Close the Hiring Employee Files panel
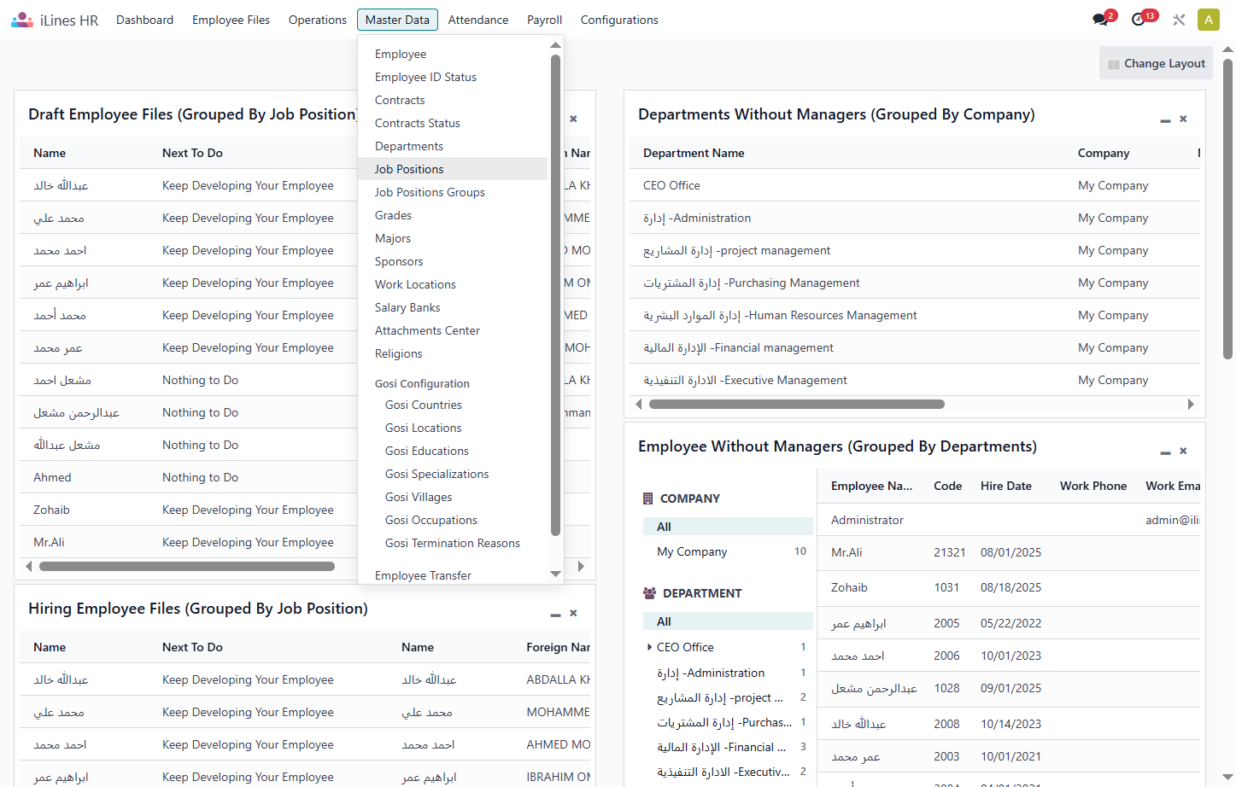 [573, 613]
